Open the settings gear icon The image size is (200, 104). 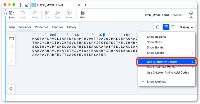click(20, 5)
